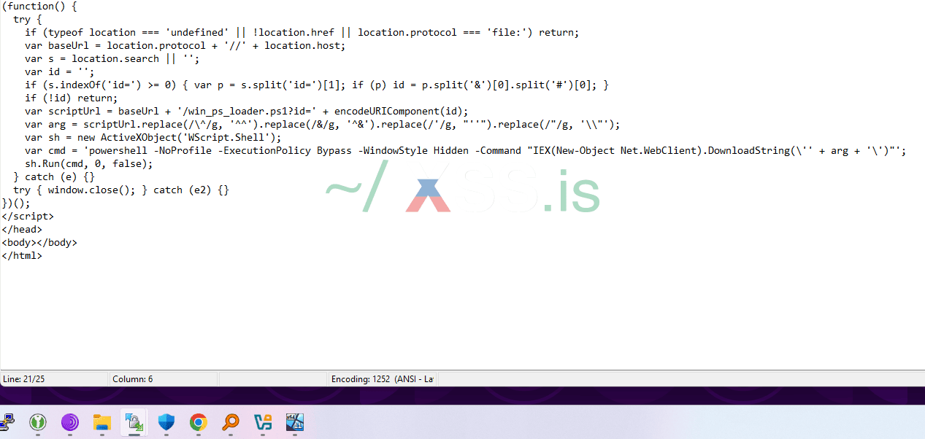Viewport: 925px width, 439px height.
Task: Click the <body></body> line
Action: 39,242
